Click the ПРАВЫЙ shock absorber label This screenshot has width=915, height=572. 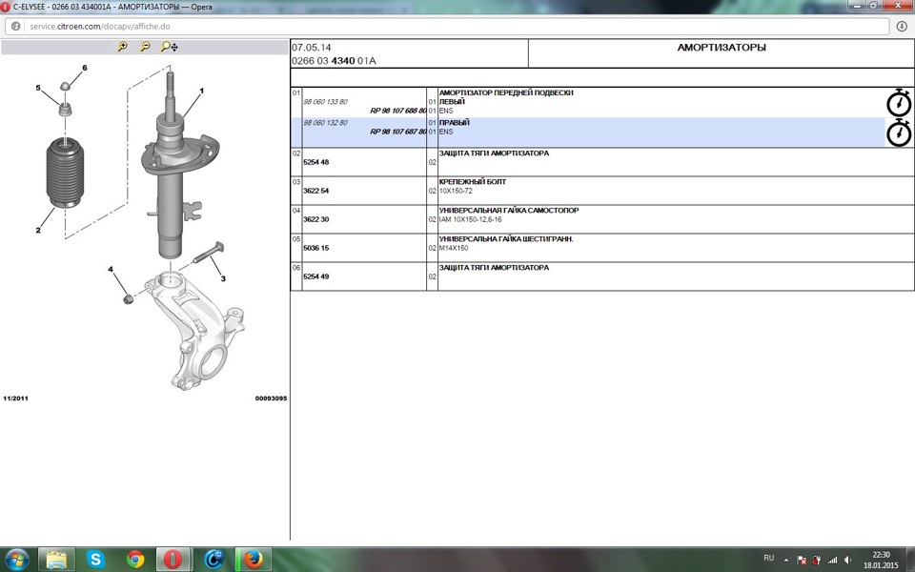[x=454, y=123]
